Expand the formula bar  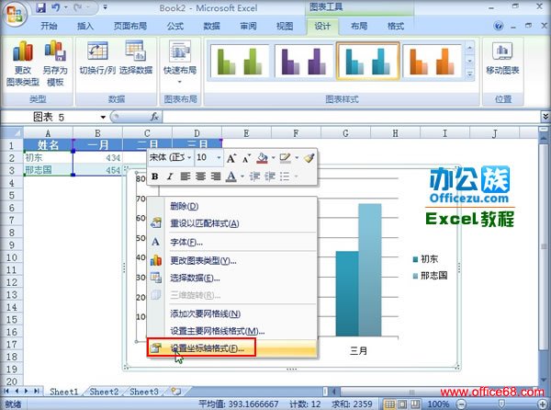pyautogui.click(x=545, y=117)
